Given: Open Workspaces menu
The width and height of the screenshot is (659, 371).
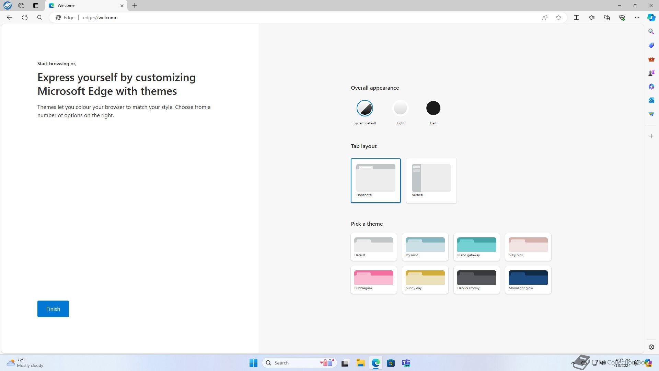Looking at the screenshot, I should pos(21,5).
